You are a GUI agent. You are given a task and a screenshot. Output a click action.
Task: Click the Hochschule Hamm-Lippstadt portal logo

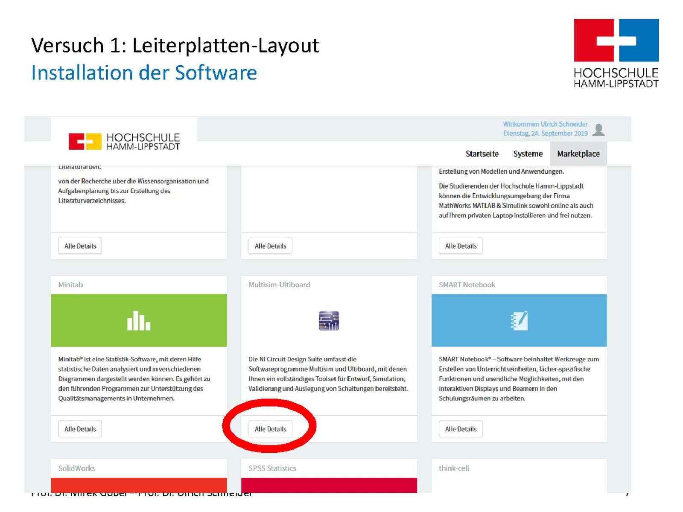coord(124,141)
